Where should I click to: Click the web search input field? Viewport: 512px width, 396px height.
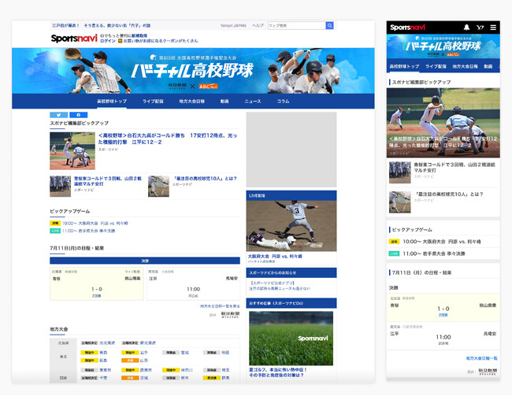pyautogui.click(x=296, y=26)
